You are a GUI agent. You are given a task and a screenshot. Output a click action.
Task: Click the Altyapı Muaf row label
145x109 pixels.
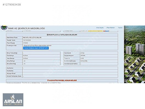pyautogui.click(x=11, y=73)
